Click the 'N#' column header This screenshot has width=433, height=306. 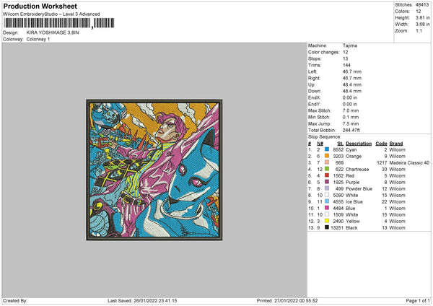tap(320, 144)
